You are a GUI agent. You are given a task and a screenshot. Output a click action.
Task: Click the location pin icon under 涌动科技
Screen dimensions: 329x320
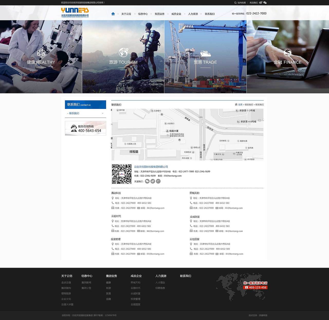[x=113, y=198]
